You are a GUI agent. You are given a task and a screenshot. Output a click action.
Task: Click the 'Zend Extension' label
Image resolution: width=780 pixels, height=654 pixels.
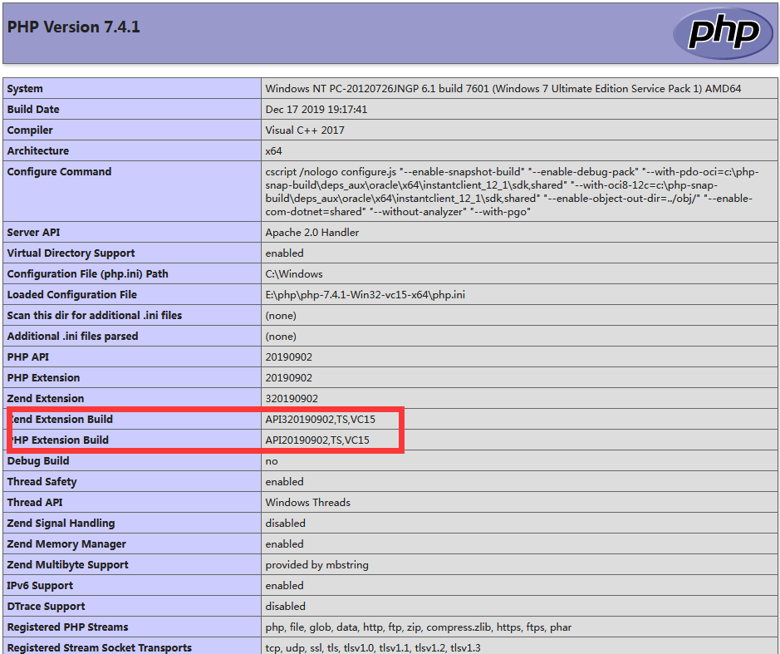coord(45,399)
